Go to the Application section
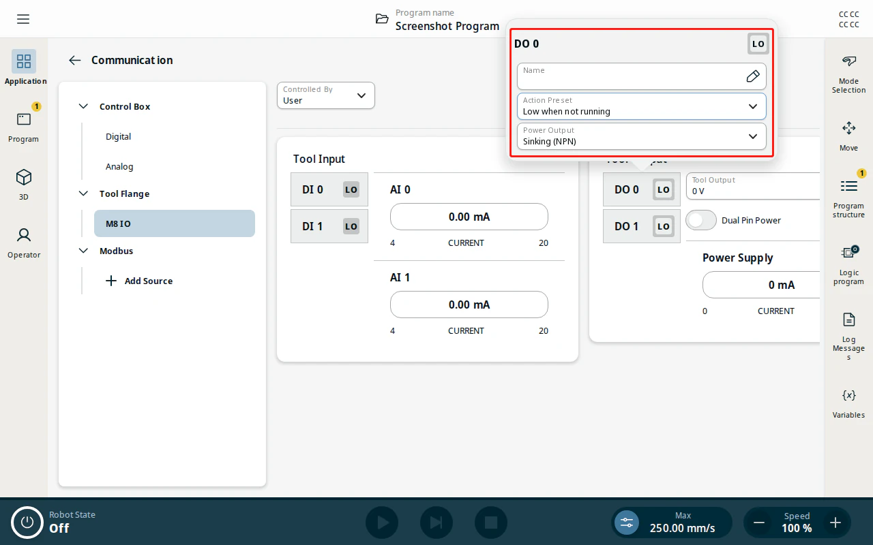This screenshot has width=873, height=545. click(x=24, y=67)
